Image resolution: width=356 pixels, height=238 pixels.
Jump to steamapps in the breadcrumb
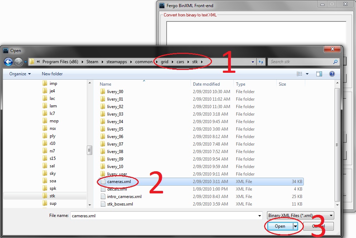pyautogui.click(x=117, y=62)
